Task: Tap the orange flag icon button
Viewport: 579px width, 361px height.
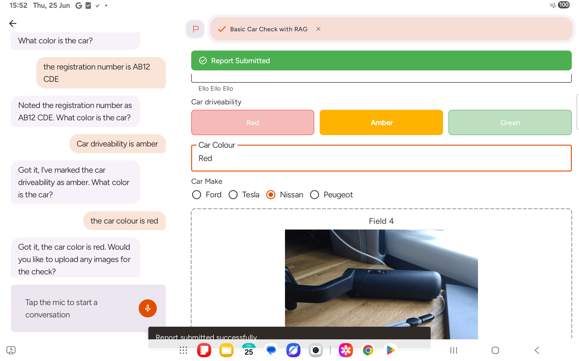Action: 195,29
